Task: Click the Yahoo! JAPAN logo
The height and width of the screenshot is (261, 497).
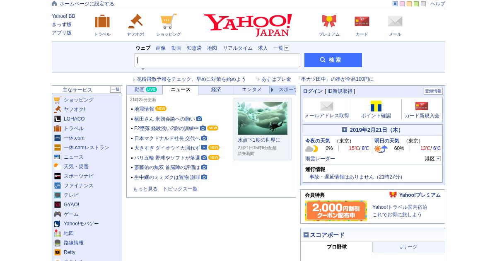Action: pyautogui.click(x=248, y=25)
